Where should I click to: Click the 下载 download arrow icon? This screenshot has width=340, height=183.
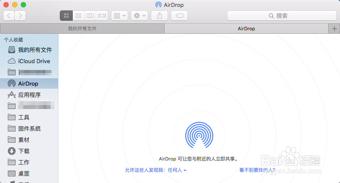(12, 151)
